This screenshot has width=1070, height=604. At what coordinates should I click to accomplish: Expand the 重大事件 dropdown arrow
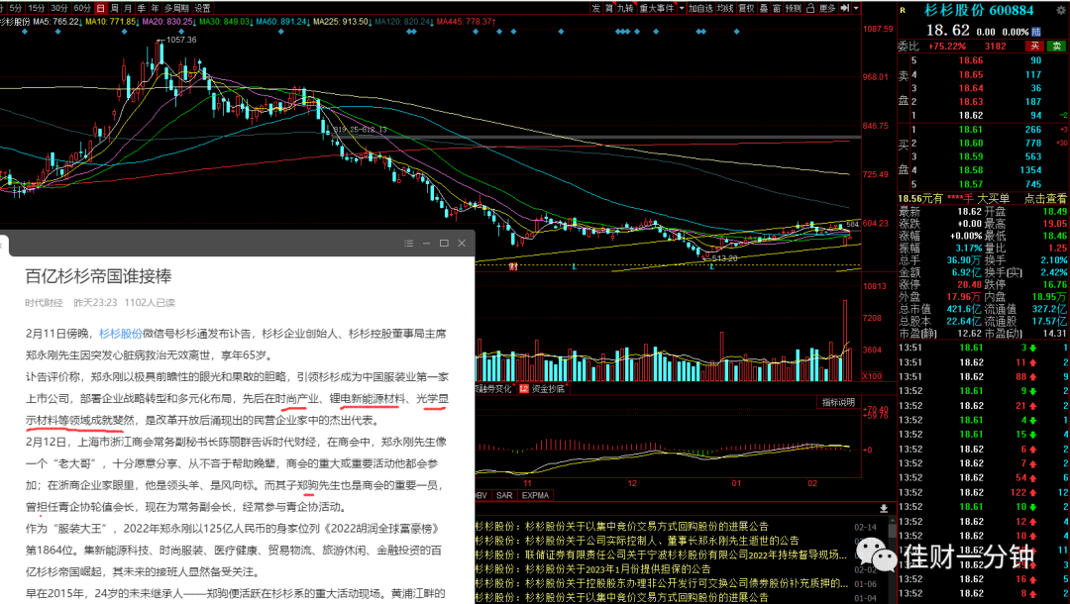[681, 8]
